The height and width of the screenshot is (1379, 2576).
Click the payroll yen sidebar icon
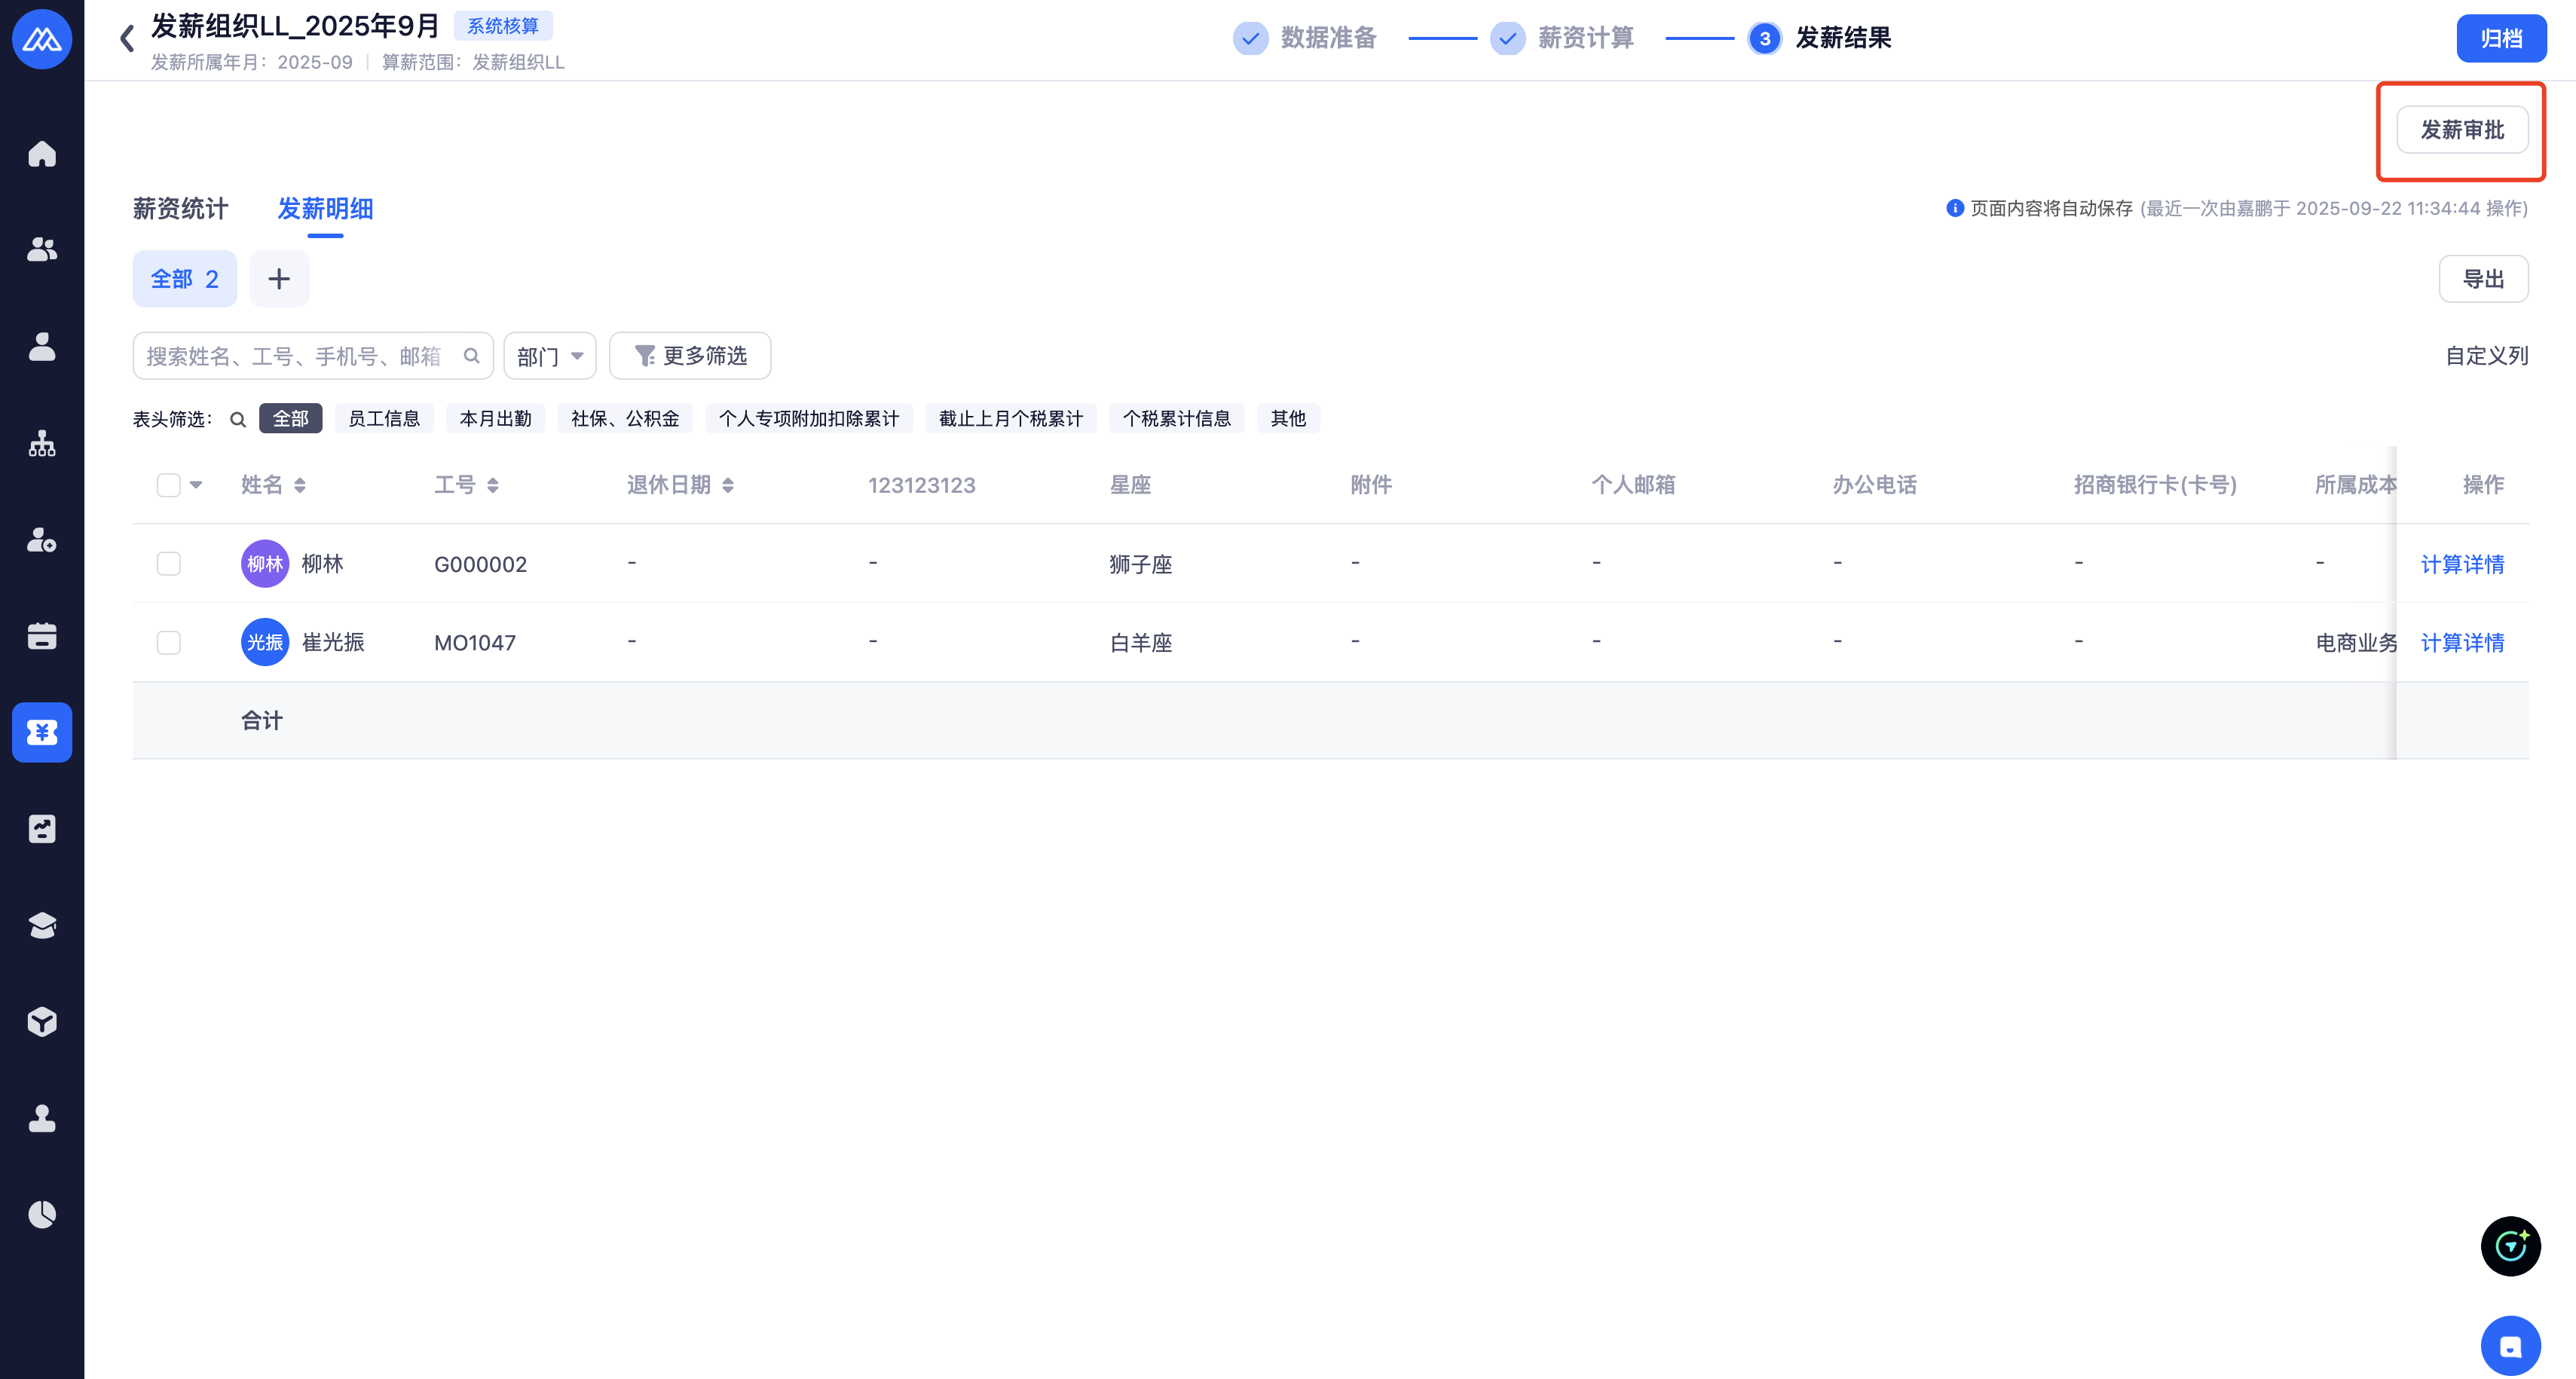point(42,732)
